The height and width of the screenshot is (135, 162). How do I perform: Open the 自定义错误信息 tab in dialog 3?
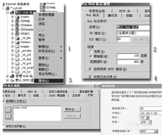click(x=58, y=92)
